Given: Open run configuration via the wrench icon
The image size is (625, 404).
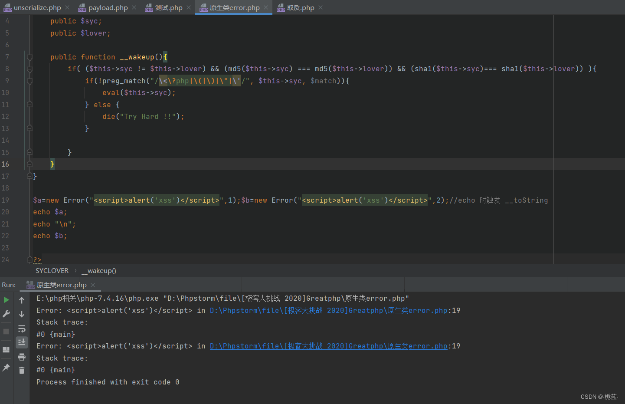Looking at the screenshot, I should coord(6,314).
